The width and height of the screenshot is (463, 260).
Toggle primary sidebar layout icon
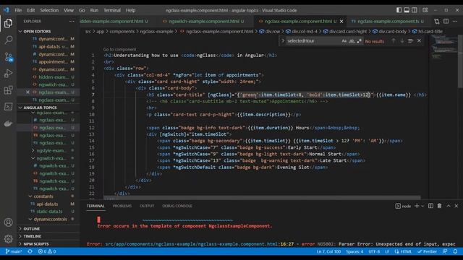point(399,10)
